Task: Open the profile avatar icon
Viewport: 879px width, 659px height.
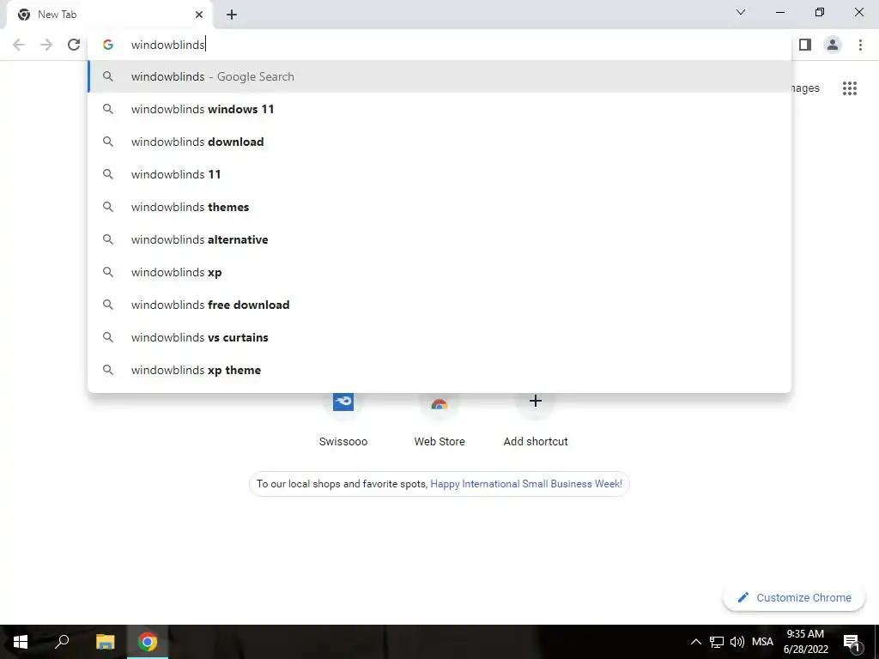Action: [833, 45]
